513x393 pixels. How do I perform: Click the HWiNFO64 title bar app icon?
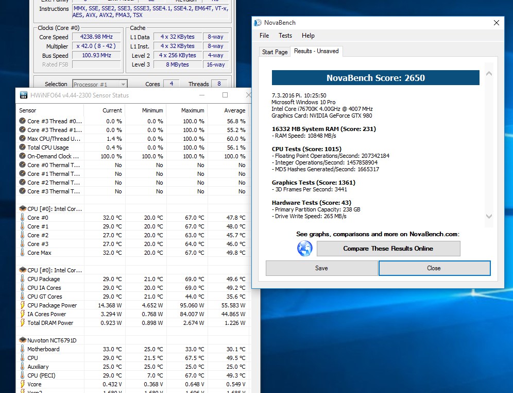[24, 95]
